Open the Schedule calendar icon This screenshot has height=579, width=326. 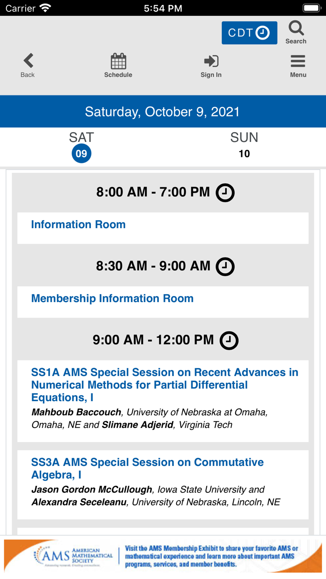(118, 61)
